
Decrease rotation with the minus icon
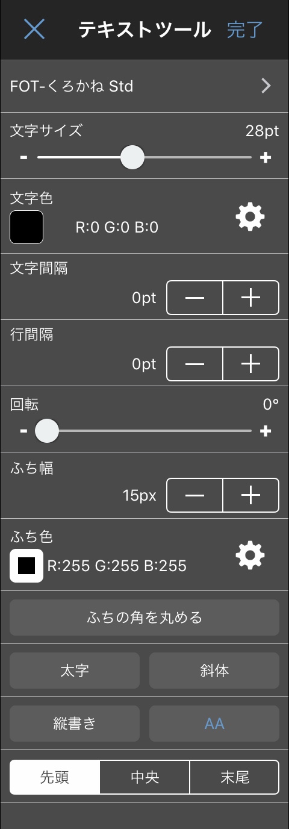point(23,431)
